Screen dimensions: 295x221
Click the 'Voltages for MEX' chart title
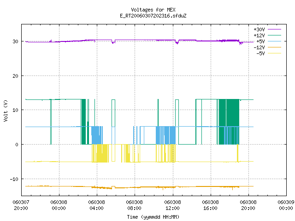click(x=153, y=10)
